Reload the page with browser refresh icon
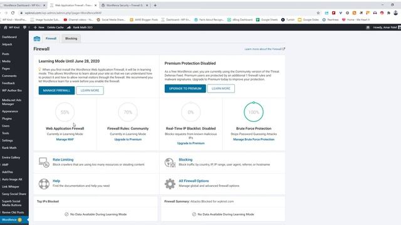The height and width of the screenshot is (225, 401). coord(13,12)
